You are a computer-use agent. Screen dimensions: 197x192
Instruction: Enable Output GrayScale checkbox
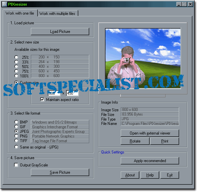click(16, 165)
